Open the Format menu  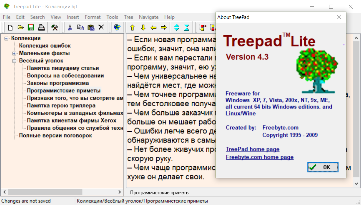92,17
